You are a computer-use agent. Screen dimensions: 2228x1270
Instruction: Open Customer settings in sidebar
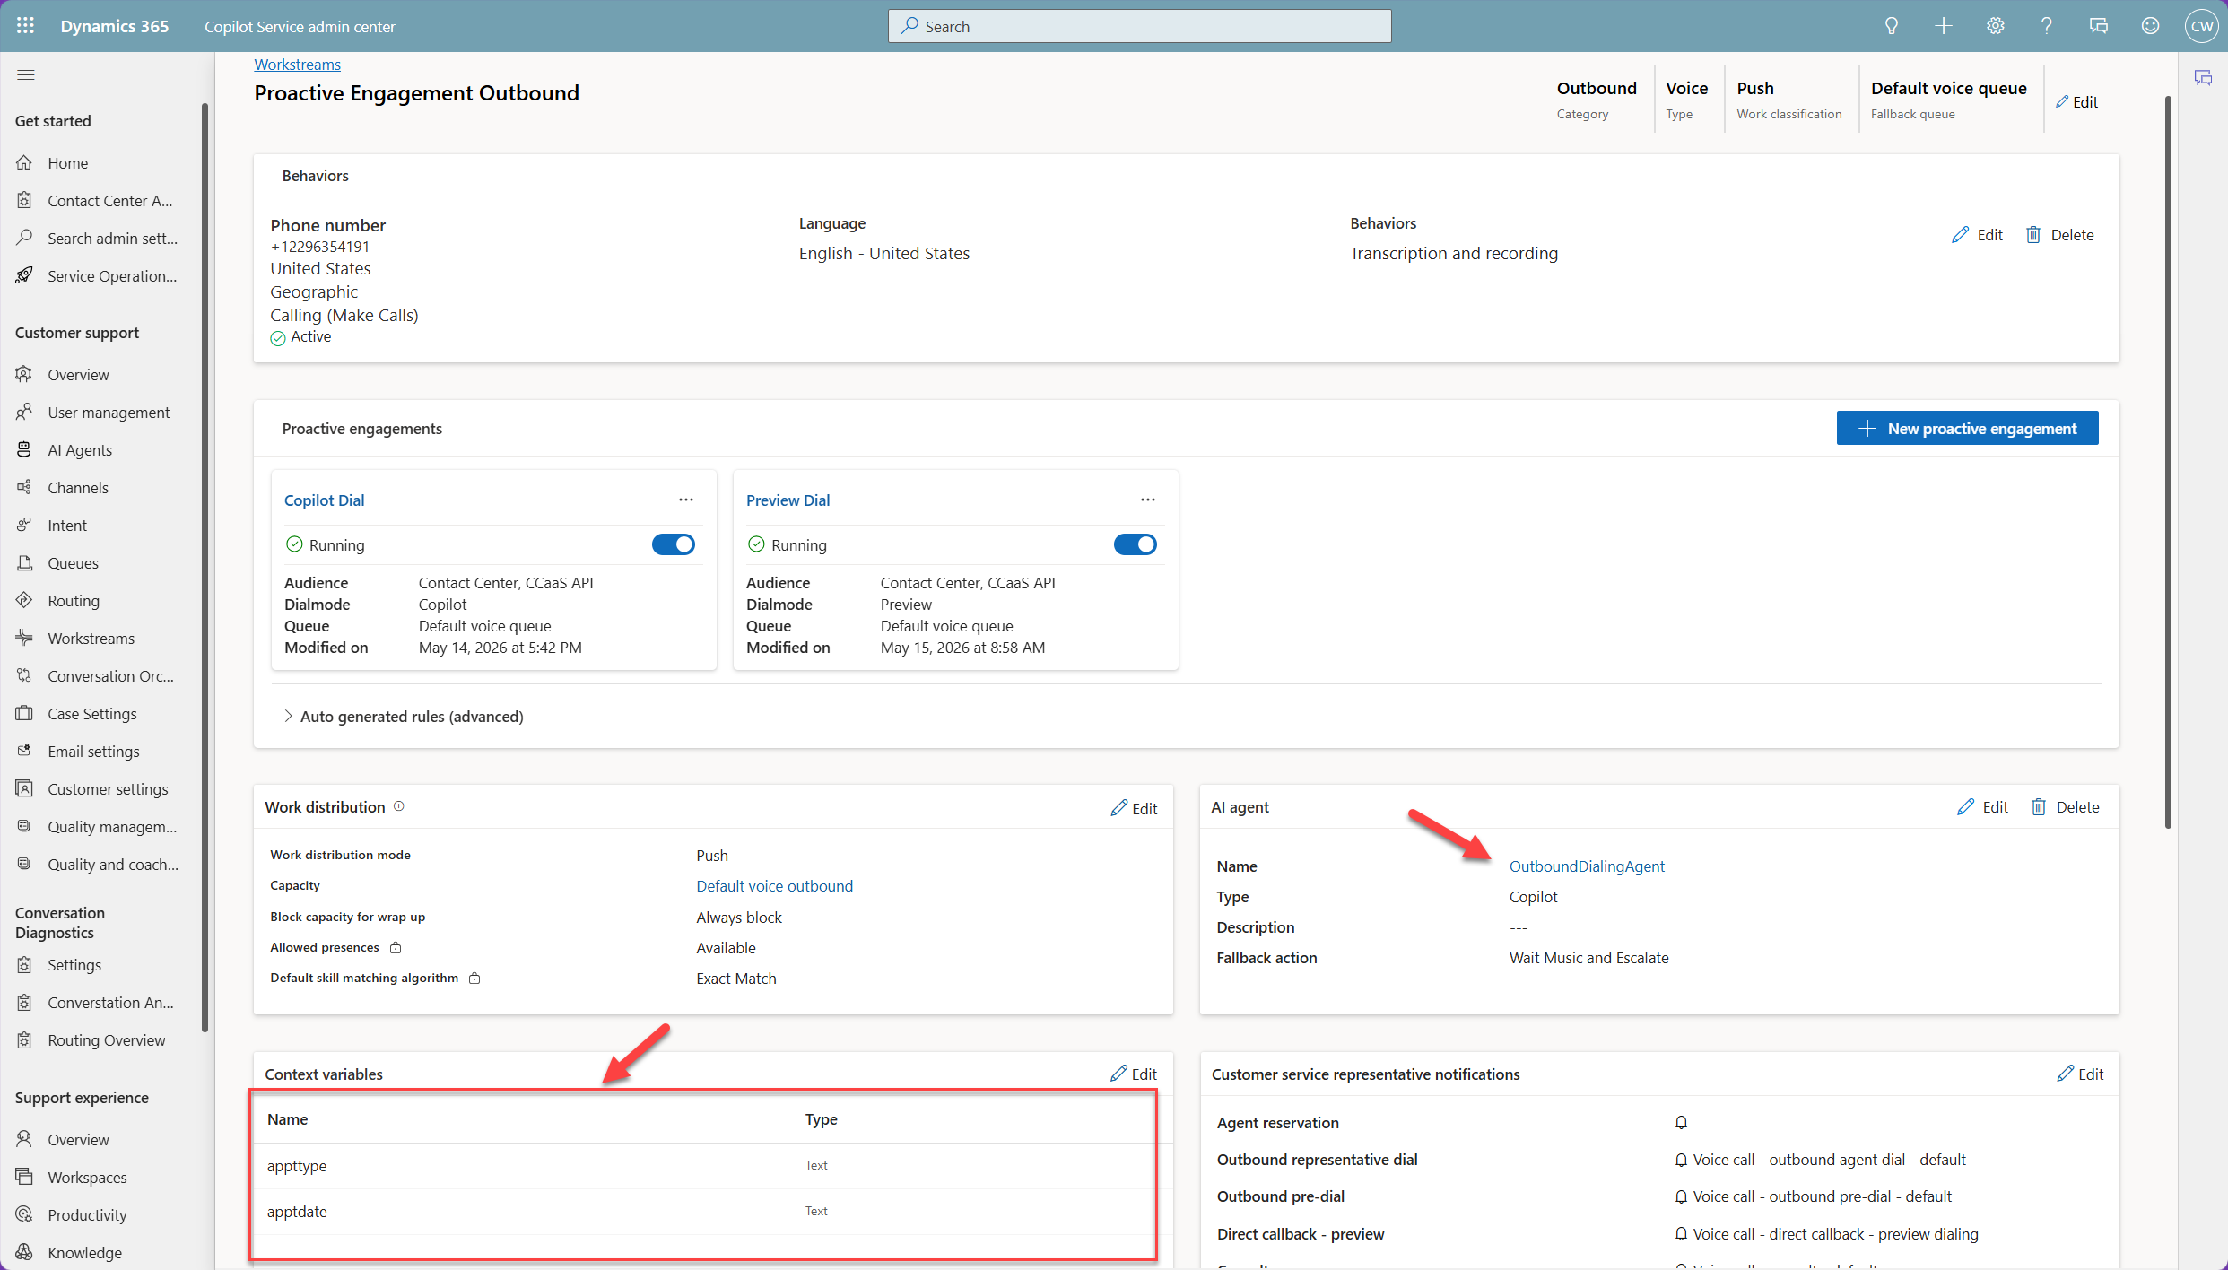(x=108, y=789)
